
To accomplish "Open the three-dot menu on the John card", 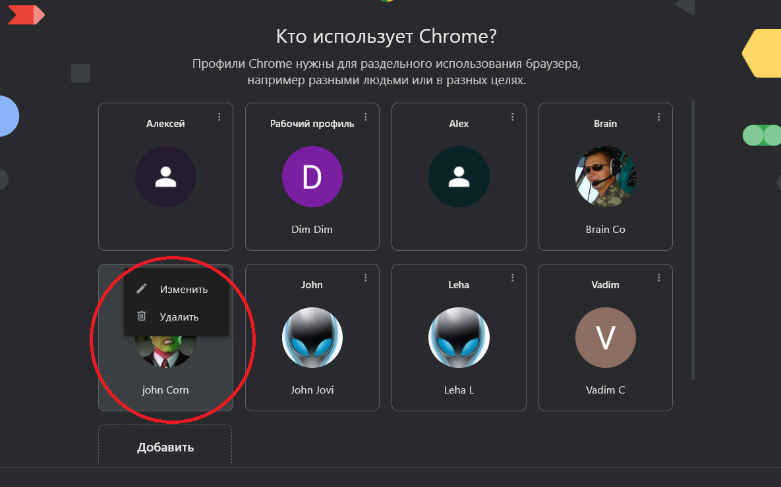I will [366, 278].
